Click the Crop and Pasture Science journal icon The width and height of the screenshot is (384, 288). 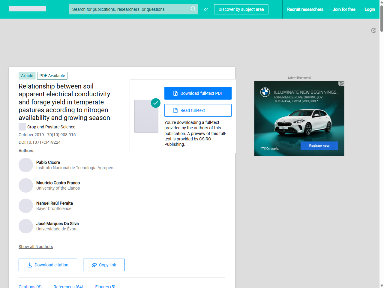(x=22, y=127)
